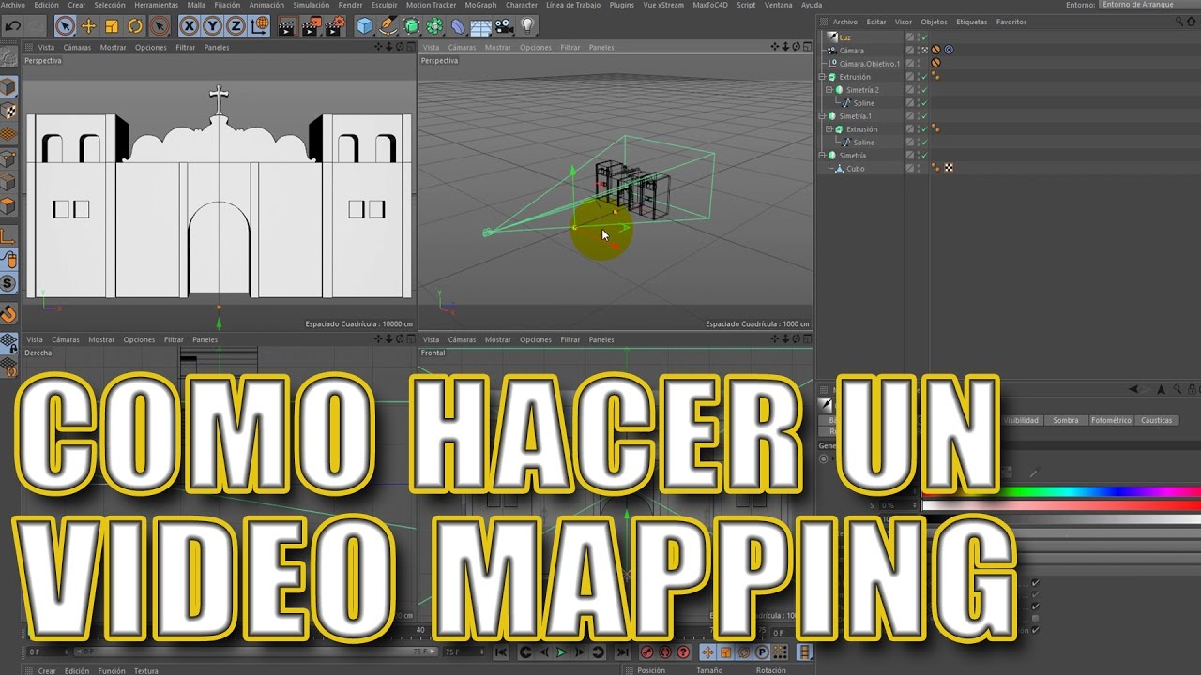Click the Cubo checkerboard texture tag
The width and height of the screenshot is (1201, 675).
pyautogui.click(x=948, y=169)
